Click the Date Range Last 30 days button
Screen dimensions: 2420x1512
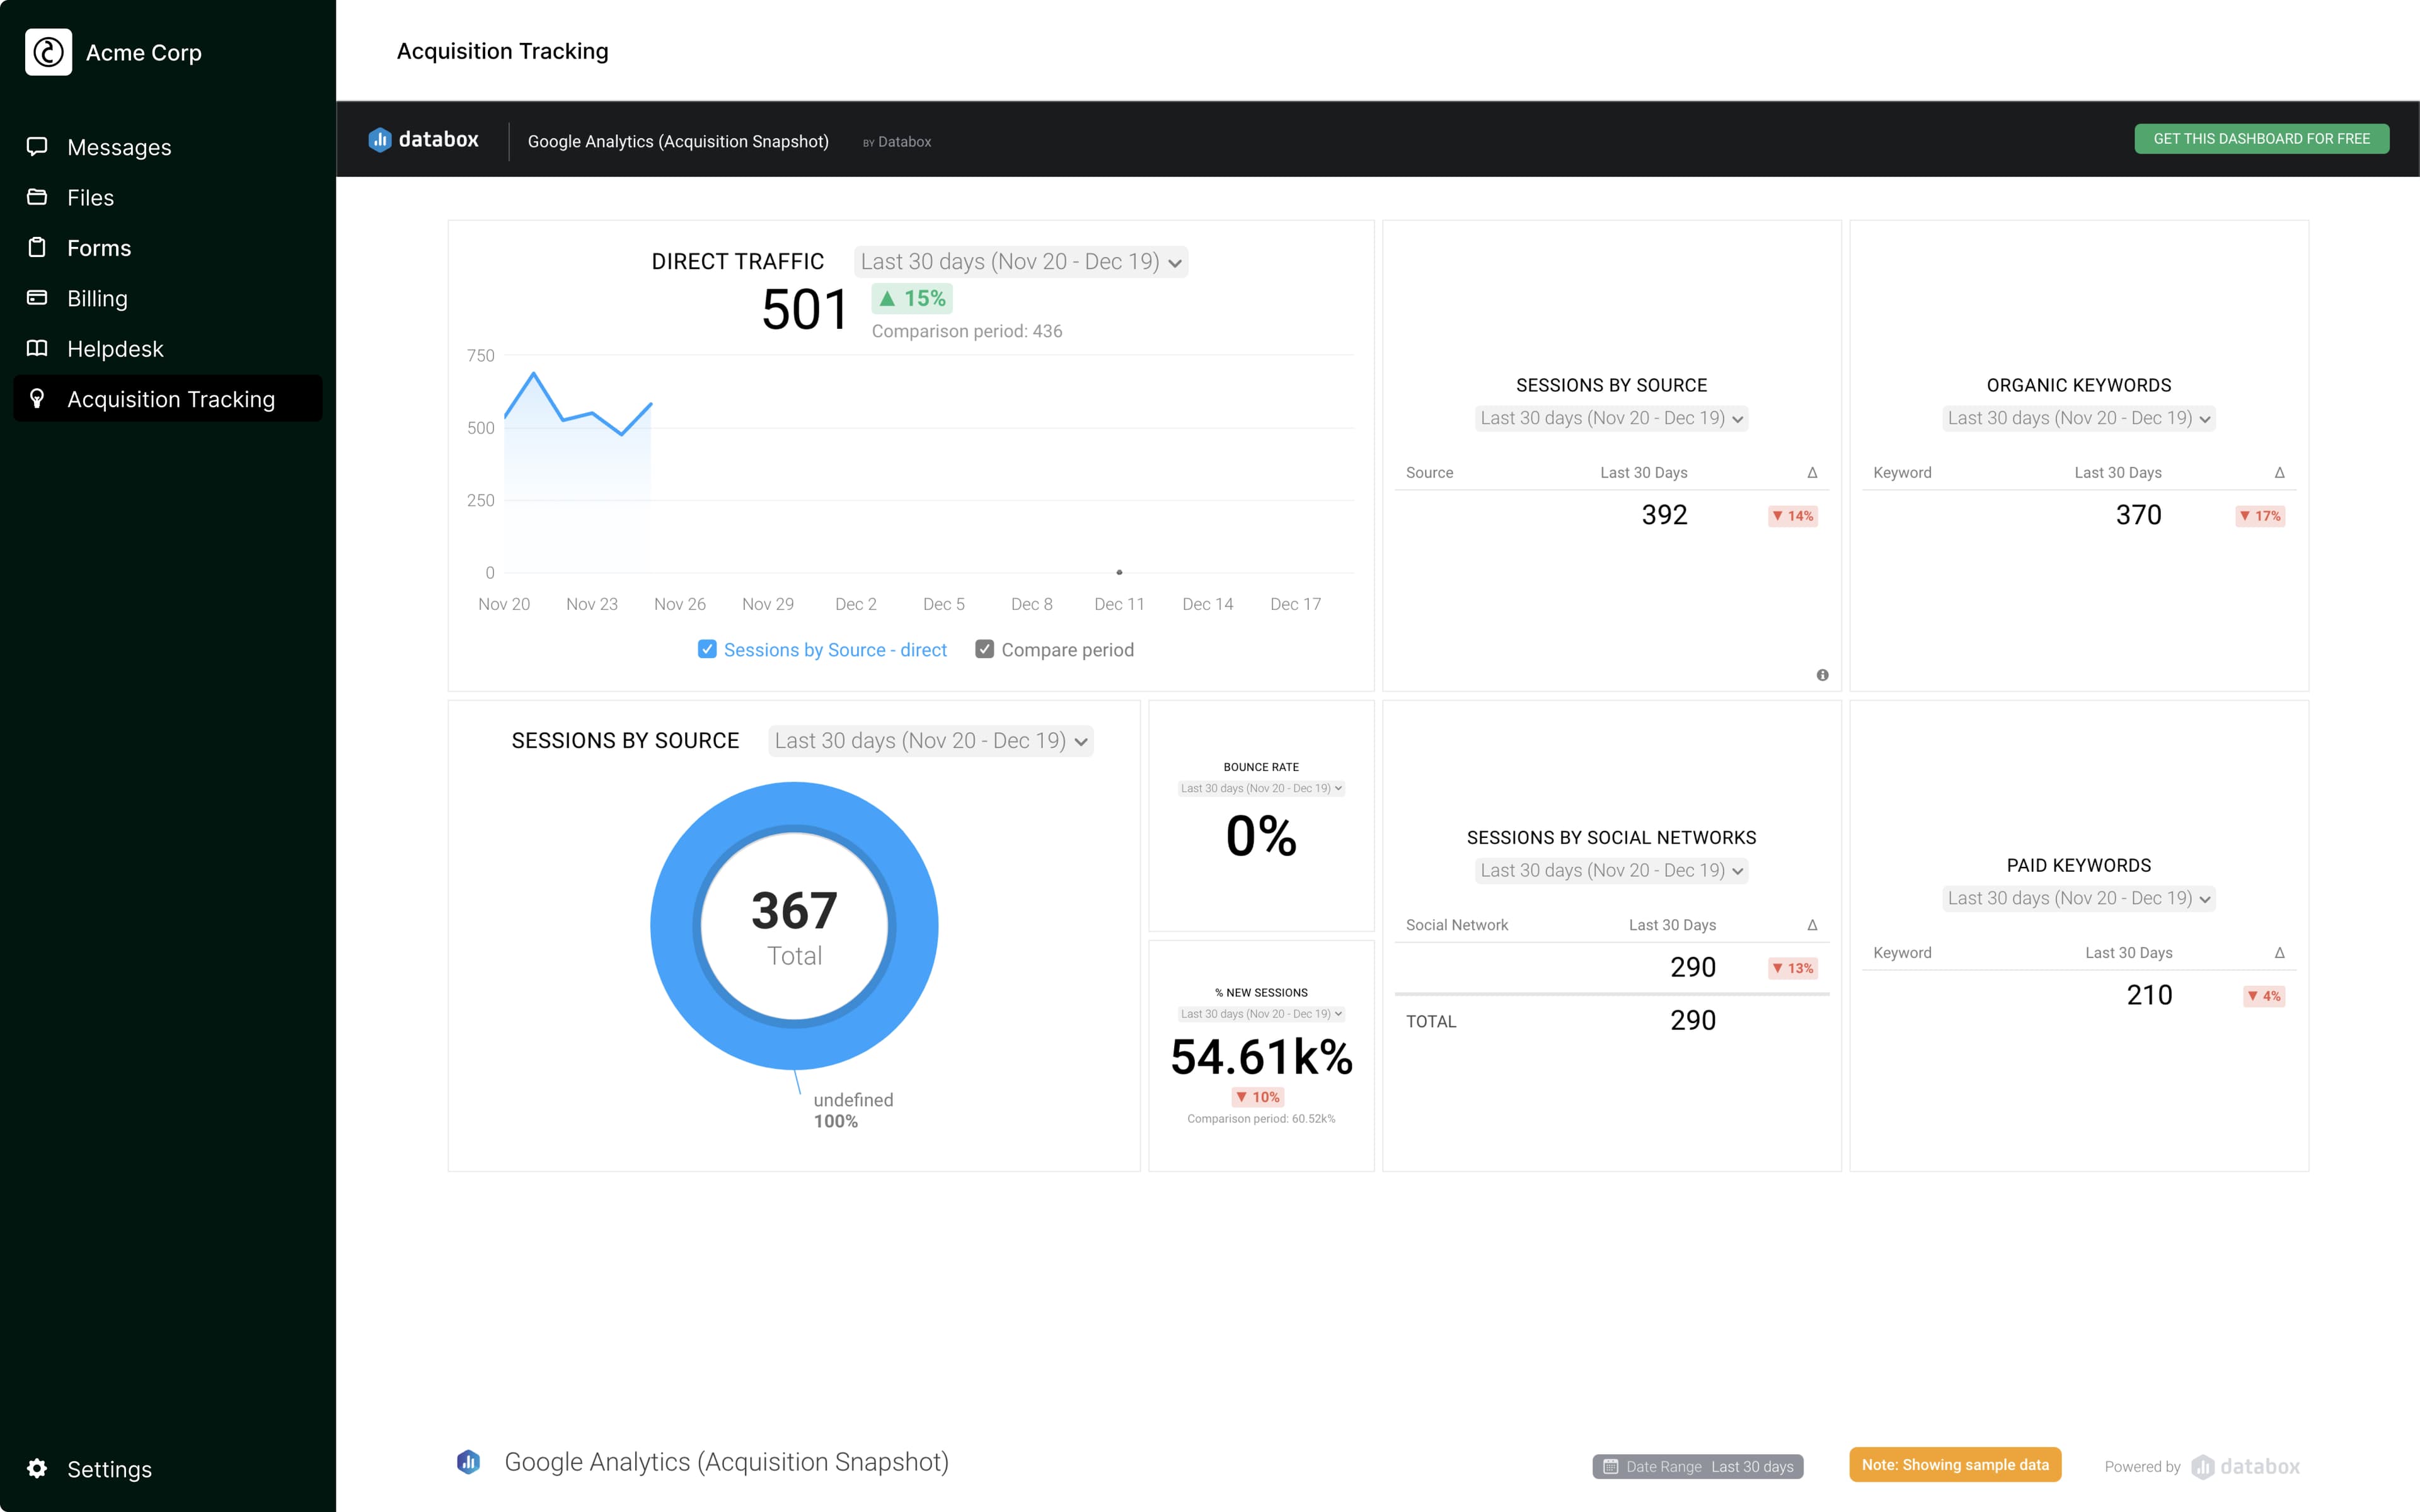pyautogui.click(x=1698, y=1466)
